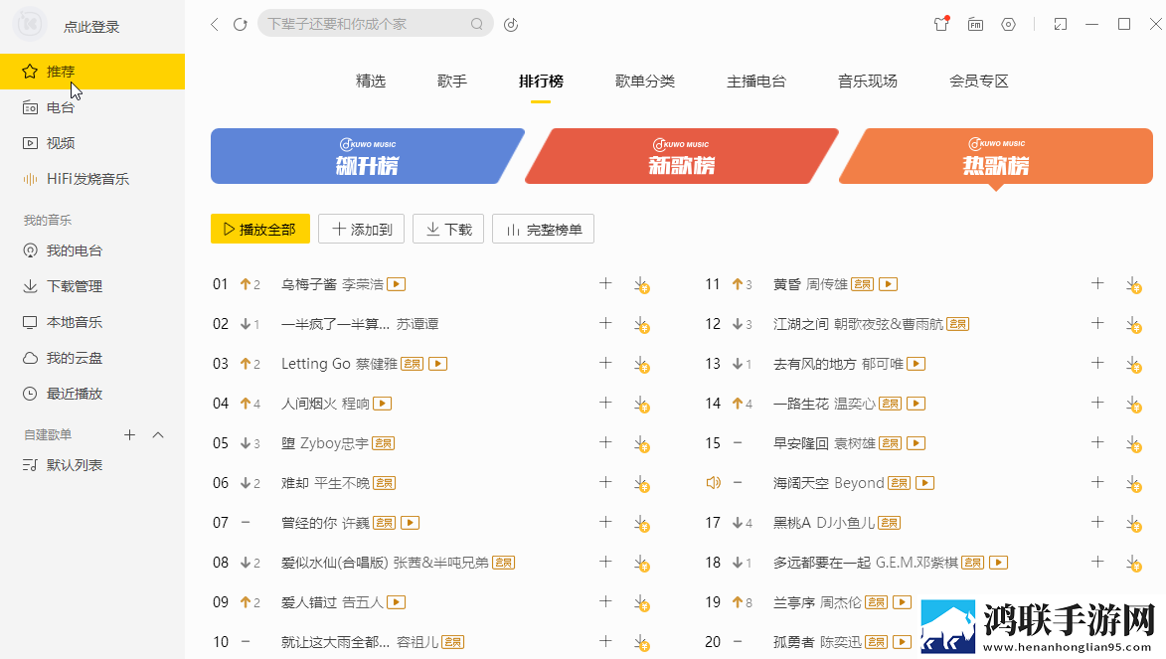Viewport: 1166px width, 659px height.
Task: Open the FM radio icon in title bar
Action: [x=975, y=25]
